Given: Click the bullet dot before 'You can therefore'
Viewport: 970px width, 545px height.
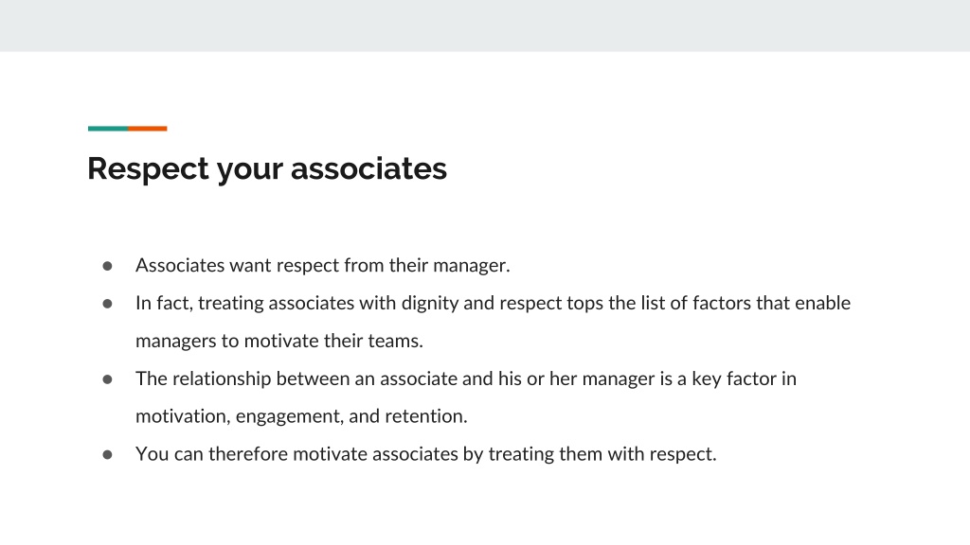Looking at the screenshot, I should click(x=108, y=455).
